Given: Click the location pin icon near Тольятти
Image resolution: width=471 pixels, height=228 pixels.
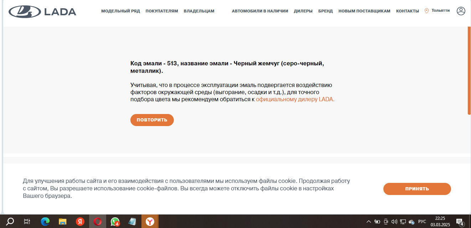Looking at the screenshot, I should coord(426,11).
